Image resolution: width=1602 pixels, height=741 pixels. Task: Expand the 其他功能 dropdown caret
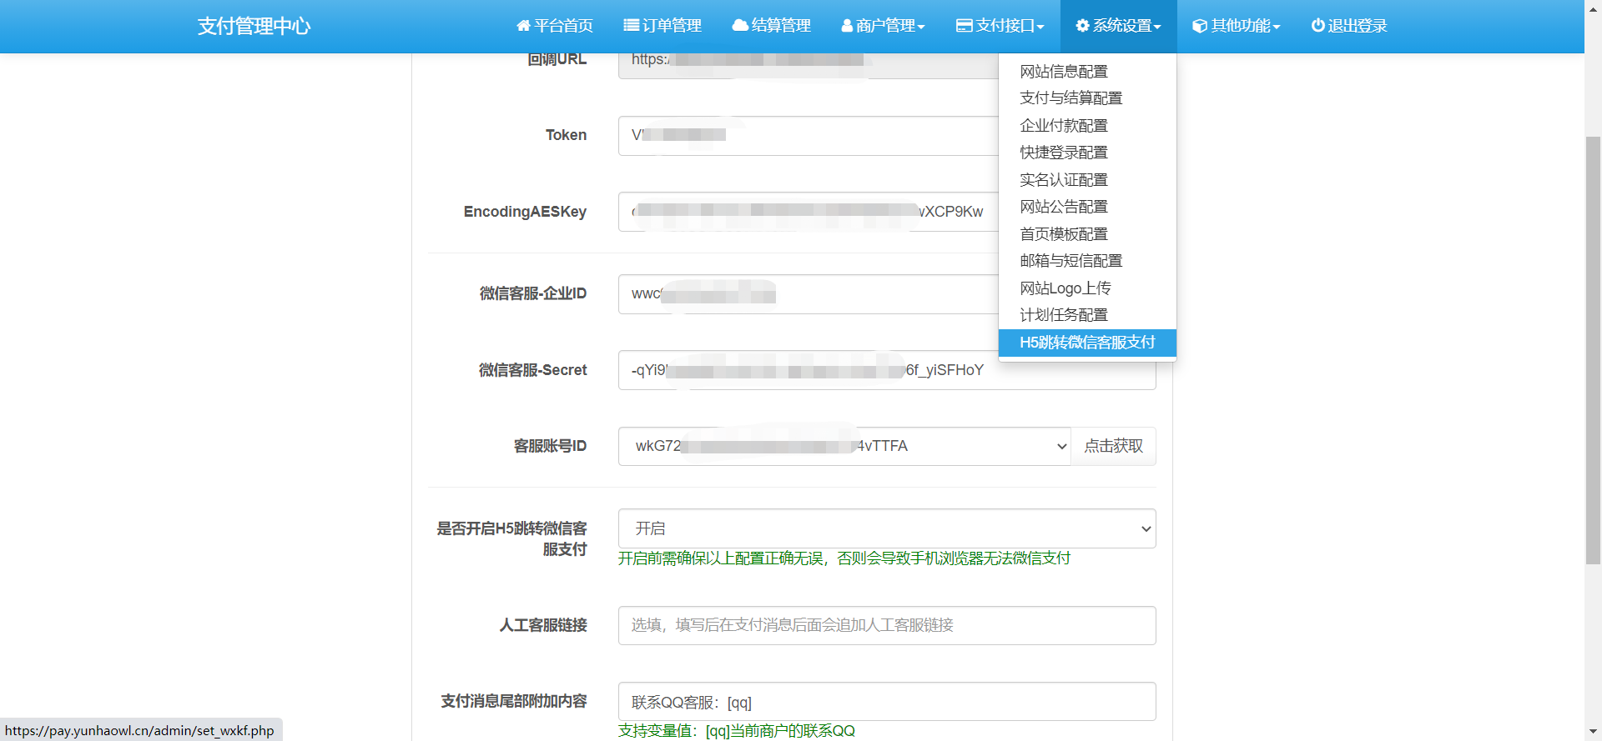click(x=1277, y=27)
